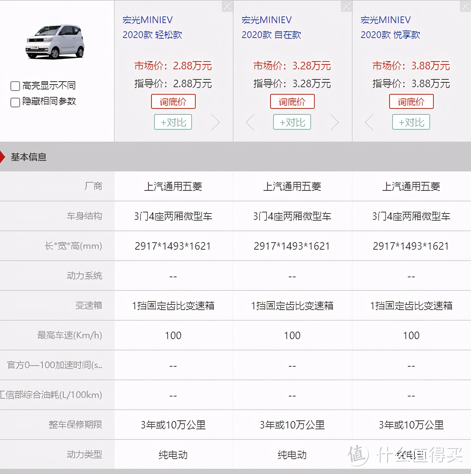This screenshot has height=474, width=471.
Task: Enable the 隐藏相同参数 checkbox
Action: click(x=15, y=102)
